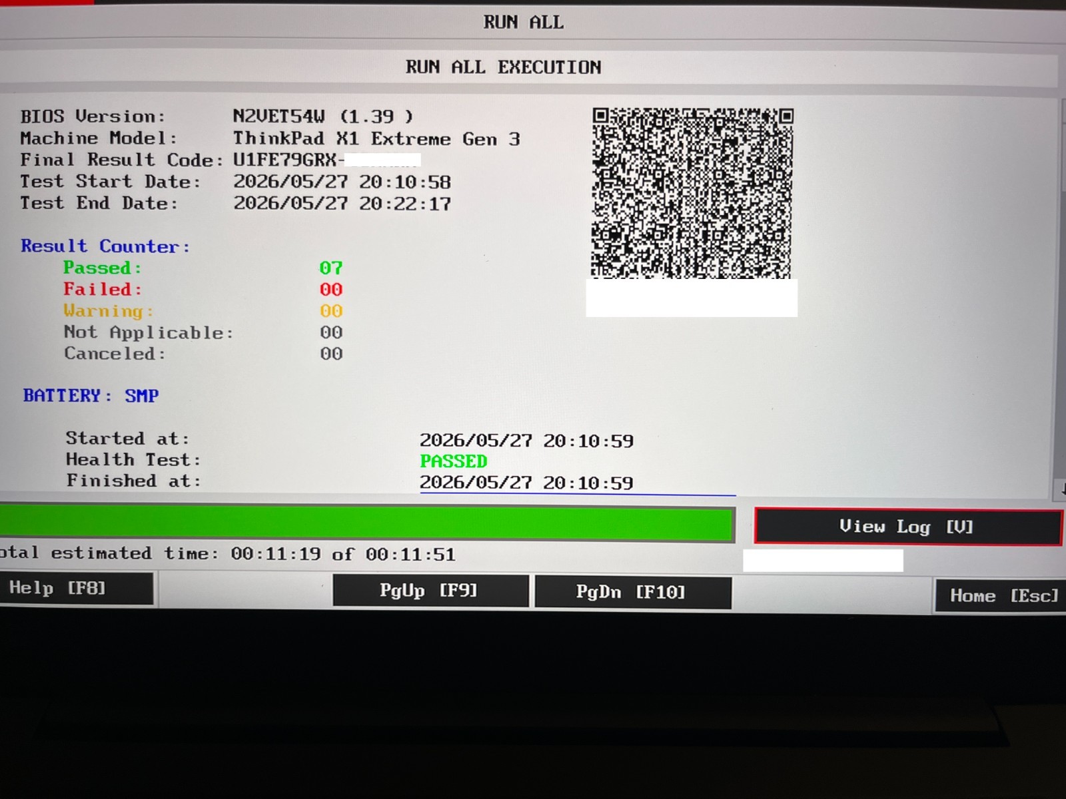Return with the Home [Esc] button
Screen dimensions: 1066x799
click(x=1000, y=596)
